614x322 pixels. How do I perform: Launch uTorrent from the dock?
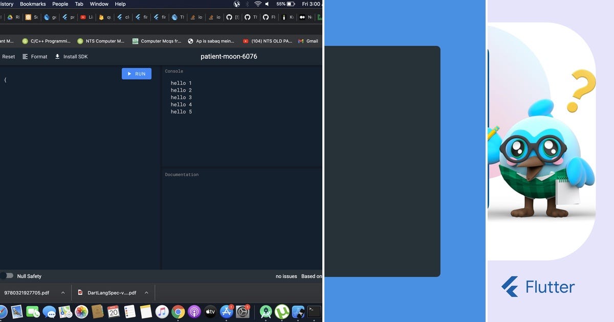pyautogui.click(x=282, y=311)
